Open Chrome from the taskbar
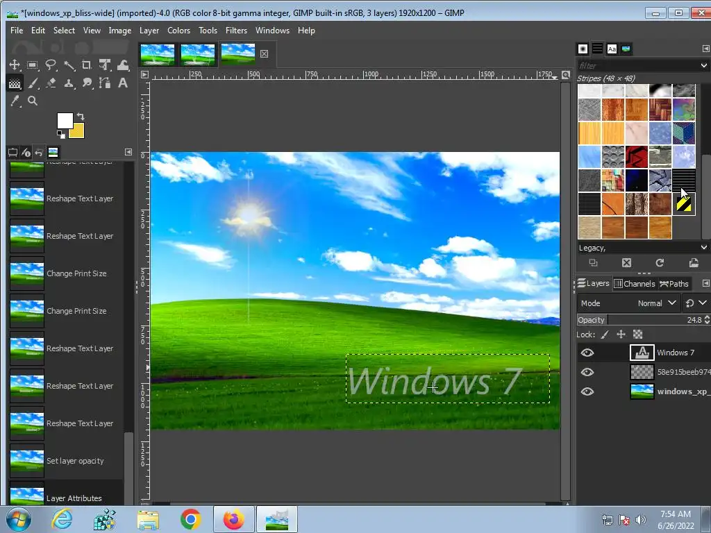This screenshot has width=711, height=533. [x=190, y=519]
